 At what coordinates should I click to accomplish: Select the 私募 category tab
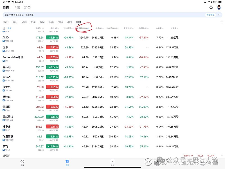(51, 22)
